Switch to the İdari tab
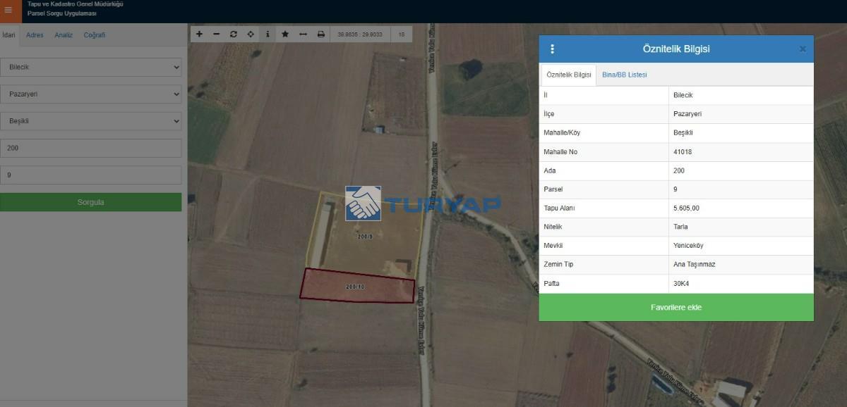847x407 pixels. pos(8,35)
